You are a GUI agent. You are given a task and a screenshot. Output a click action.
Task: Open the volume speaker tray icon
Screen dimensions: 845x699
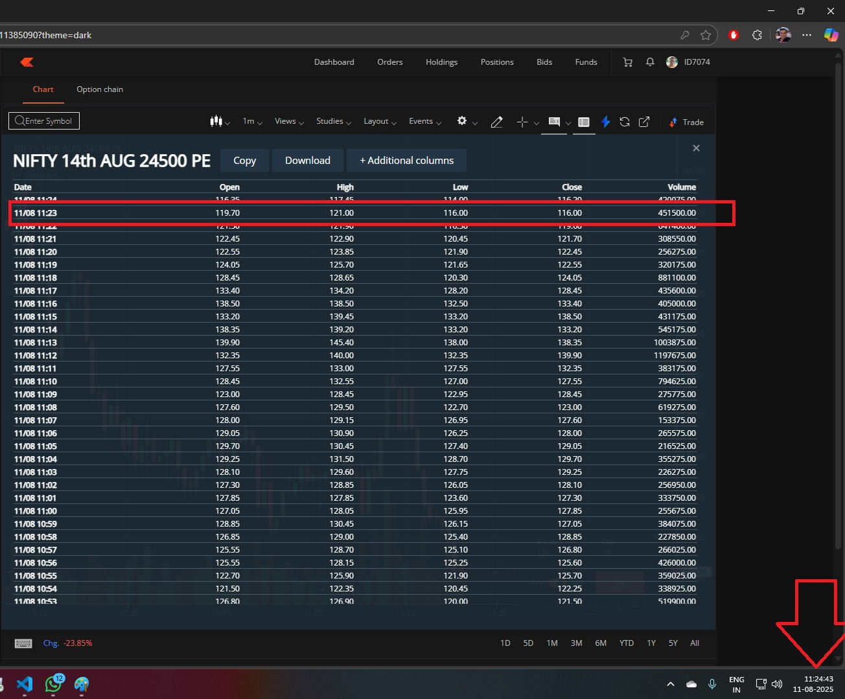(x=777, y=684)
